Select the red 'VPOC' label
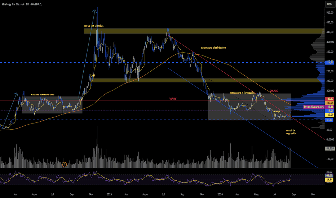Image resolution: width=336 pixels, height=198 pixels. 173,99
